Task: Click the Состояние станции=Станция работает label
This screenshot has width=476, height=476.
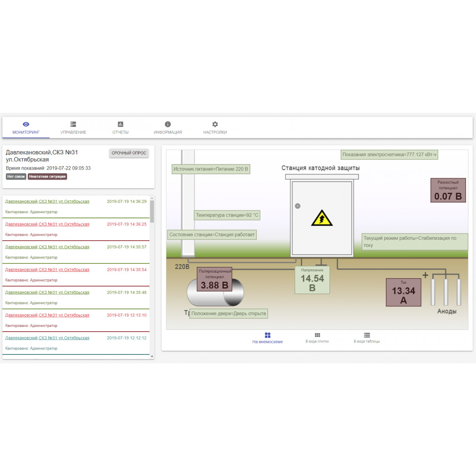Action: tap(212, 235)
